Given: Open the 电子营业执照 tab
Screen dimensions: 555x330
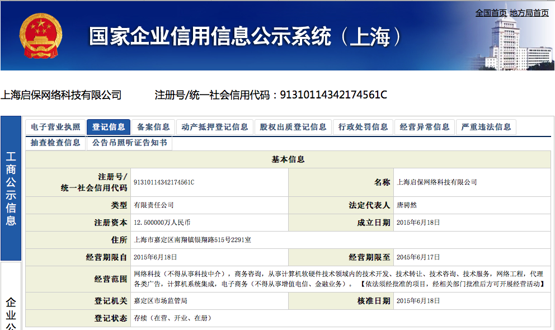Looking at the screenshot, I should coord(55,127).
